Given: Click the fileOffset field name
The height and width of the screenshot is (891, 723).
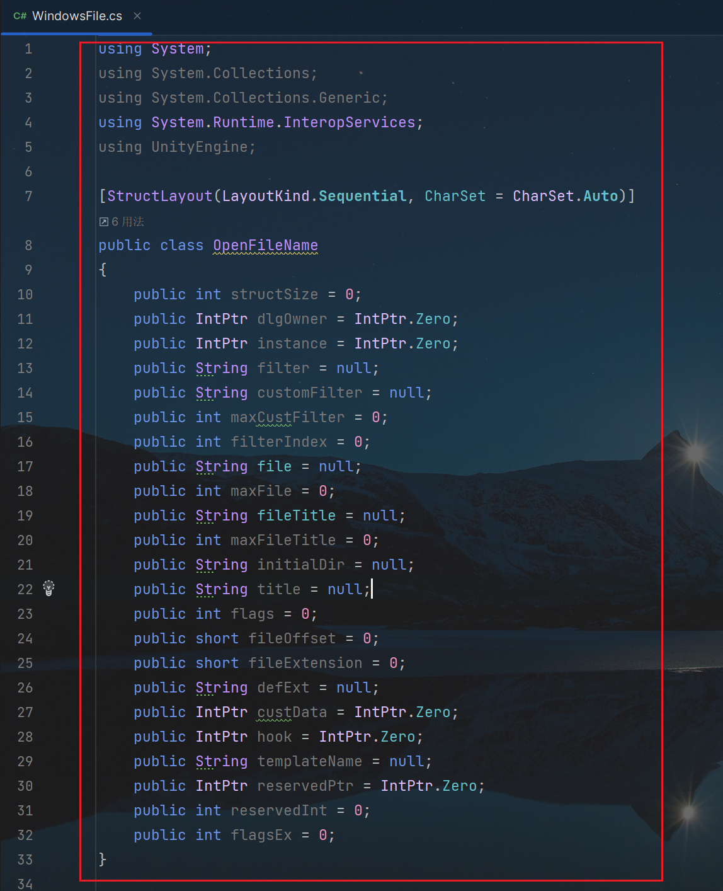Looking at the screenshot, I should click(x=292, y=638).
